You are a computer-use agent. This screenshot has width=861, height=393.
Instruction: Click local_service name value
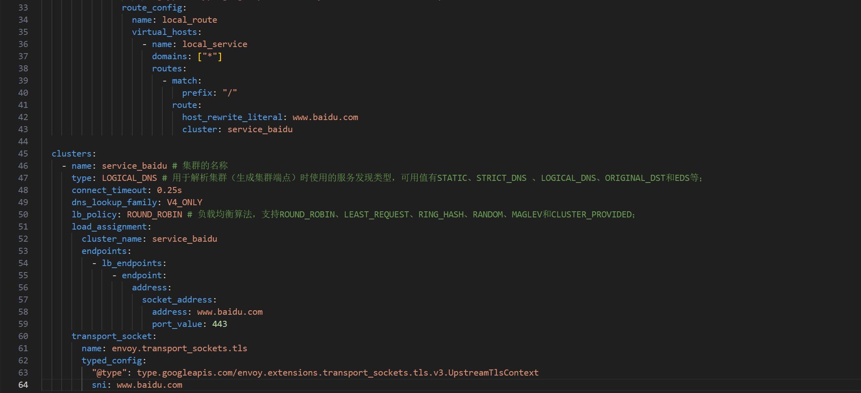[x=215, y=44]
